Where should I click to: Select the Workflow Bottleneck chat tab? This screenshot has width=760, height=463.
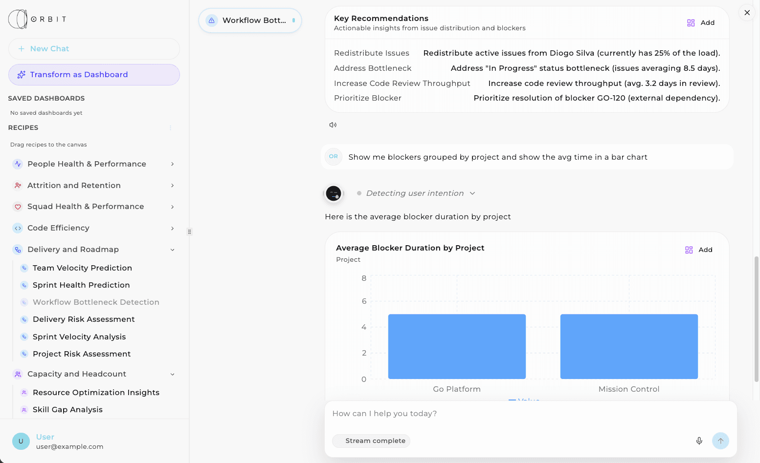coord(250,20)
